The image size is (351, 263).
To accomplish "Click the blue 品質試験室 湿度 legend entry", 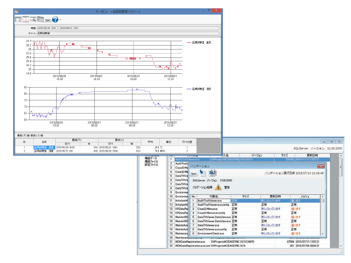I will tap(199, 89).
